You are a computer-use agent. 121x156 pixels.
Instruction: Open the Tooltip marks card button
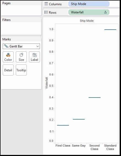pyautogui.click(x=21, y=70)
